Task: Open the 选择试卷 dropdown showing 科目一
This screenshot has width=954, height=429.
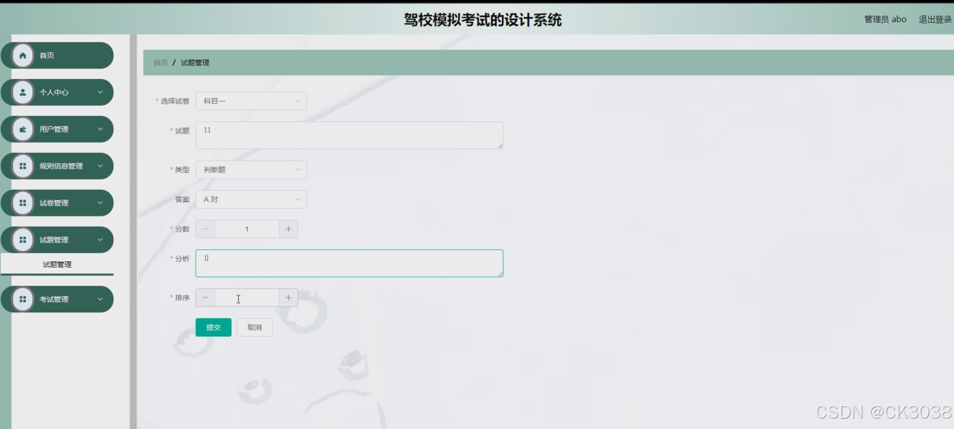Action: coord(251,100)
